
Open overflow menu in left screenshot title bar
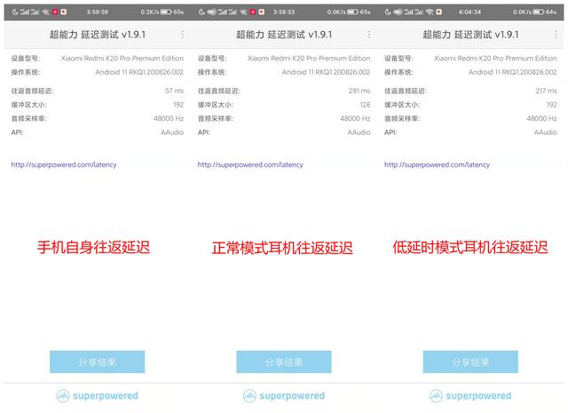183,35
